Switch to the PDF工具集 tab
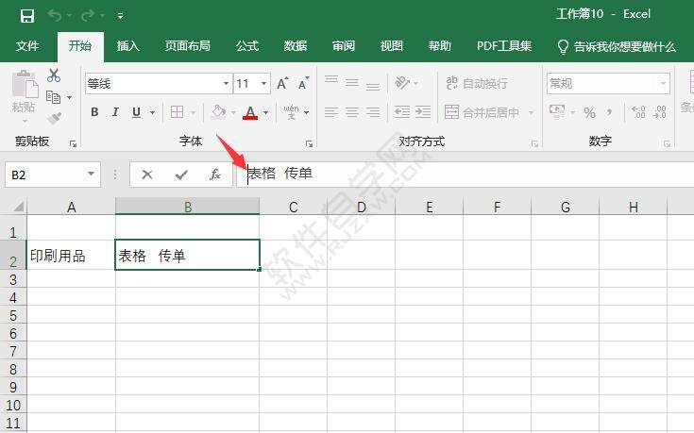Viewport: 694px width, 433px height. tap(504, 46)
